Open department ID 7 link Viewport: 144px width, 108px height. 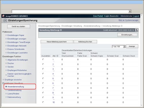coord(53,88)
